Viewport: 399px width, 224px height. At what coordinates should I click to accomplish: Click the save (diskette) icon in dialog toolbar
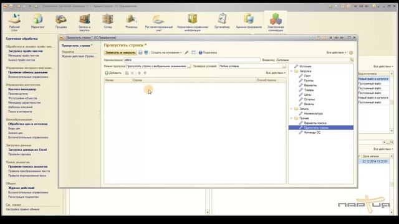[x=140, y=52]
